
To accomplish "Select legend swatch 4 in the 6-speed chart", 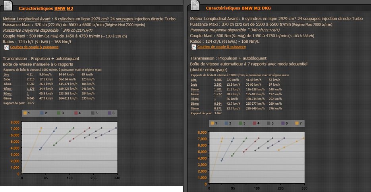I will [76, 113].
